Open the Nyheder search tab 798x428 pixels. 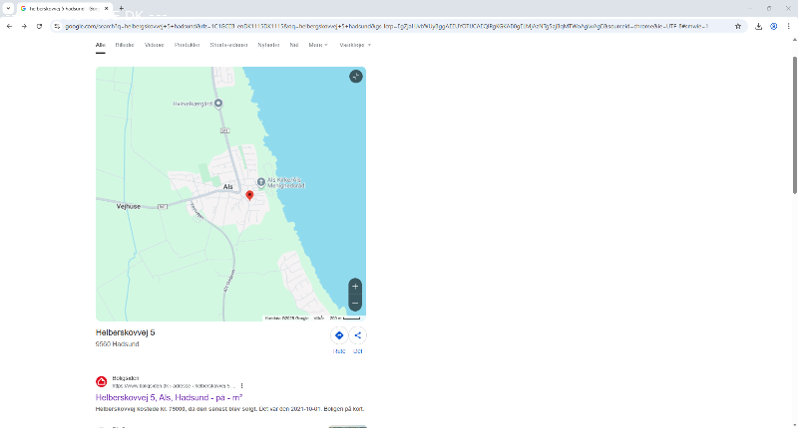(267, 45)
